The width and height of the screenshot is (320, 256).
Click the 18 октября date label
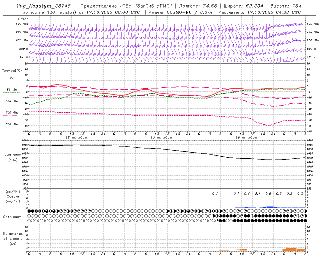click(161, 137)
